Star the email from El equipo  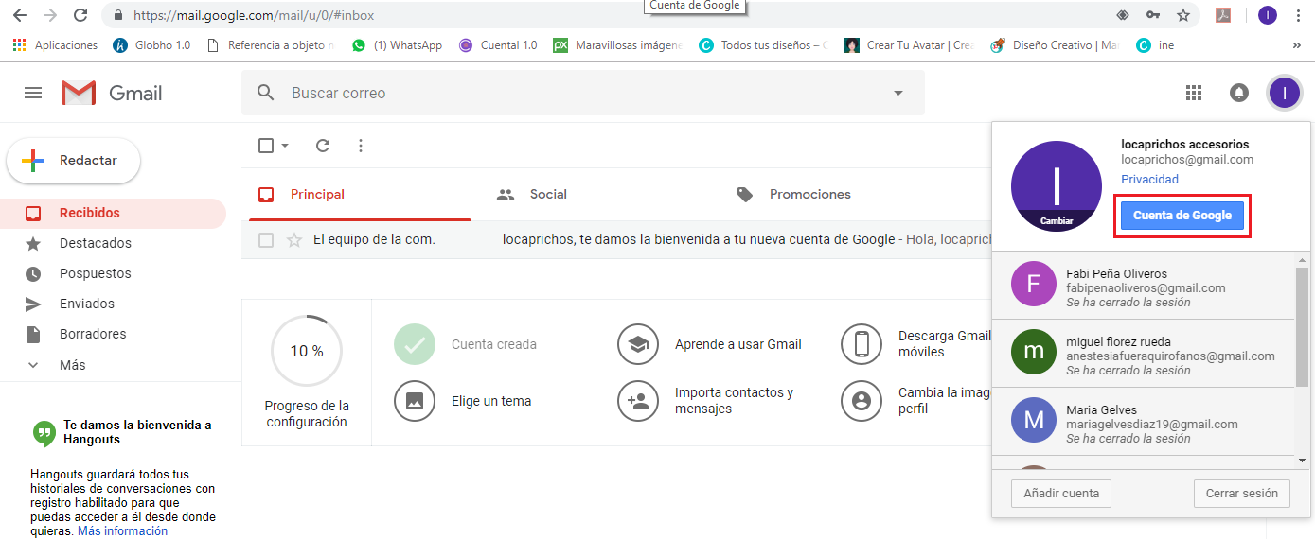coord(294,240)
